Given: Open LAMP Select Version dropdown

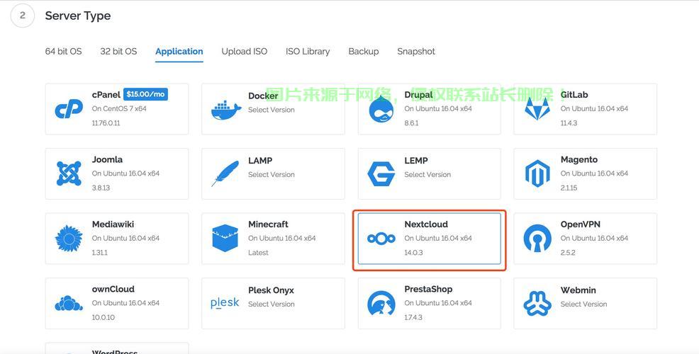Looking at the screenshot, I should [272, 175].
